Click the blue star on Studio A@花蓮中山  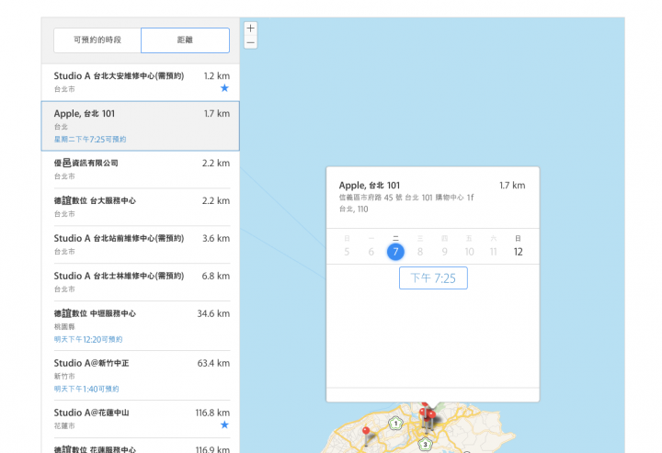224,425
